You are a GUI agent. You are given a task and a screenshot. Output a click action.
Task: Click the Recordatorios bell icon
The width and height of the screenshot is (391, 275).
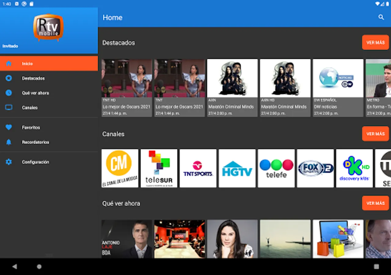point(9,142)
